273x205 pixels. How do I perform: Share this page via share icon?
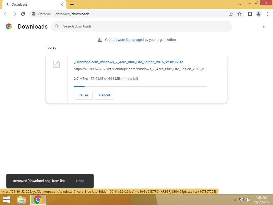click(231, 14)
